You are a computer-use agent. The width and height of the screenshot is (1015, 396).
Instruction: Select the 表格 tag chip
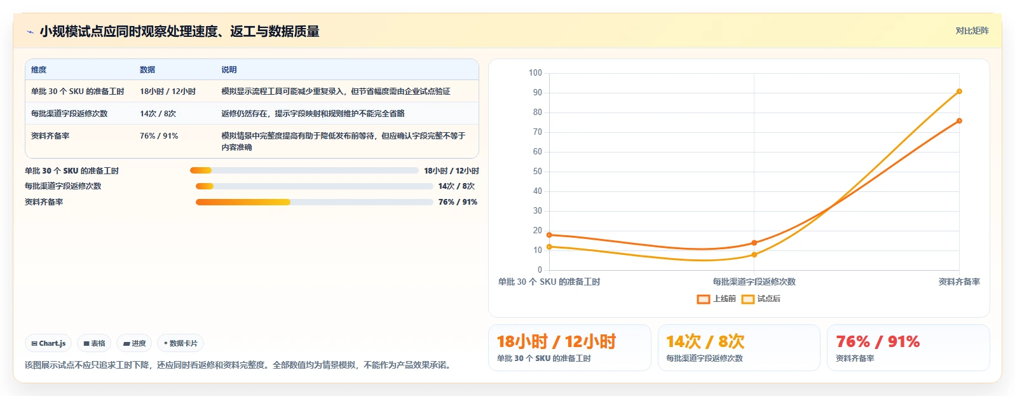(x=94, y=343)
